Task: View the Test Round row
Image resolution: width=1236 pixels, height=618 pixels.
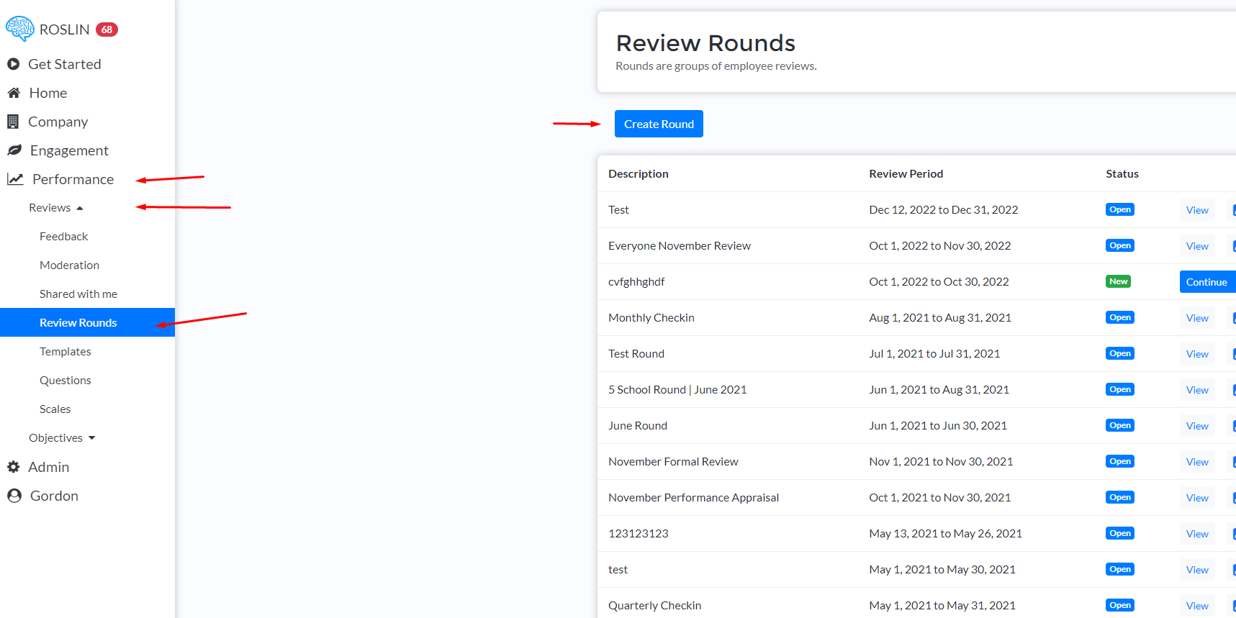Action: (x=1197, y=354)
